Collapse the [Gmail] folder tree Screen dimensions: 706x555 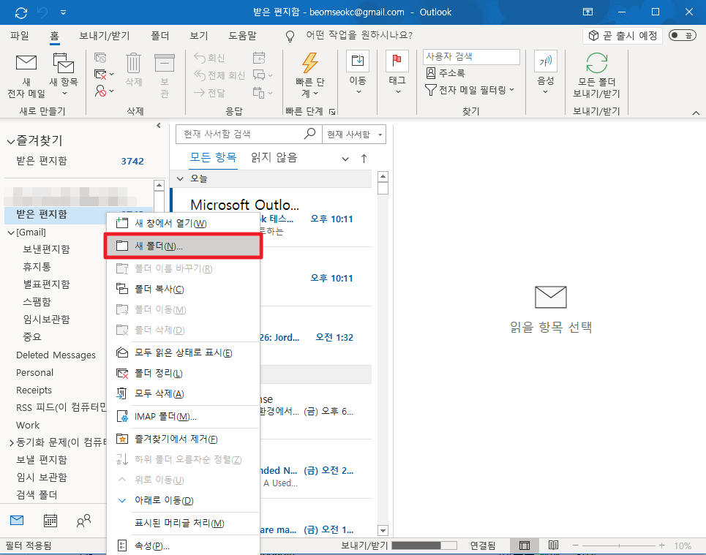(x=11, y=233)
